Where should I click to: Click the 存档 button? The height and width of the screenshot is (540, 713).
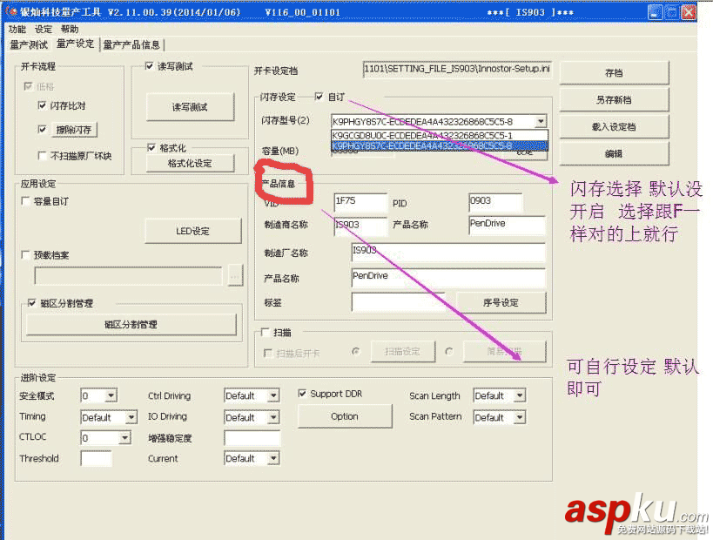614,73
